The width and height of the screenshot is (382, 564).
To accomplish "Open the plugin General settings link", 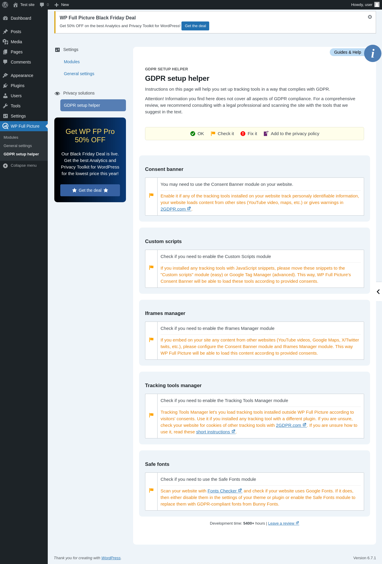I will (79, 74).
